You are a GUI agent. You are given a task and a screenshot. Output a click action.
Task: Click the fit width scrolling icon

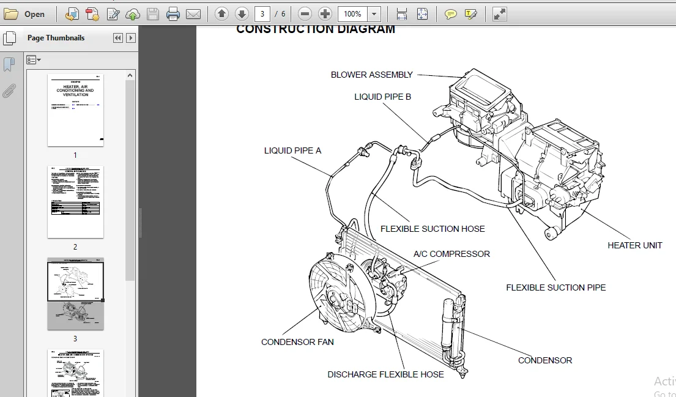pyautogui.click(x=402, y=14)
